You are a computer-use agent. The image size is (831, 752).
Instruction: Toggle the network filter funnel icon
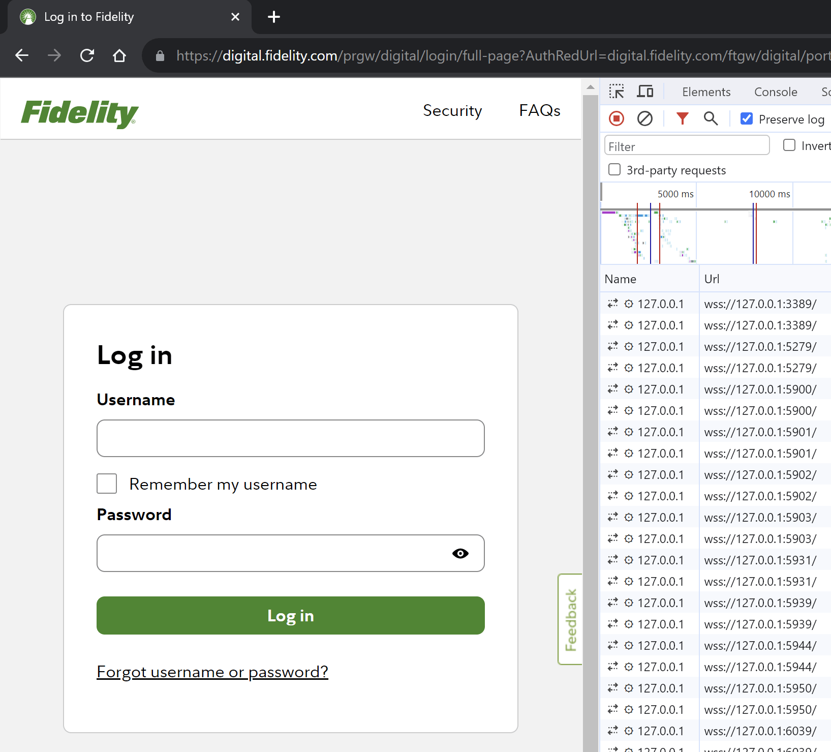click(x=682, y=119)
